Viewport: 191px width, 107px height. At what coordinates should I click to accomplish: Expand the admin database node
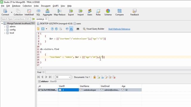[x=5, y=26]
